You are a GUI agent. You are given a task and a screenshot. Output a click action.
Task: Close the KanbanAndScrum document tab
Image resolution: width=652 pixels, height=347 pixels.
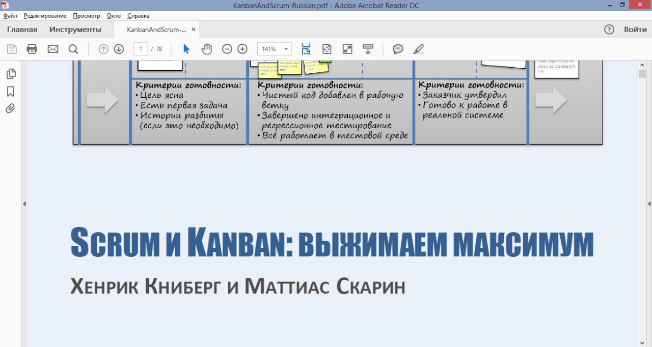[194, 30]
